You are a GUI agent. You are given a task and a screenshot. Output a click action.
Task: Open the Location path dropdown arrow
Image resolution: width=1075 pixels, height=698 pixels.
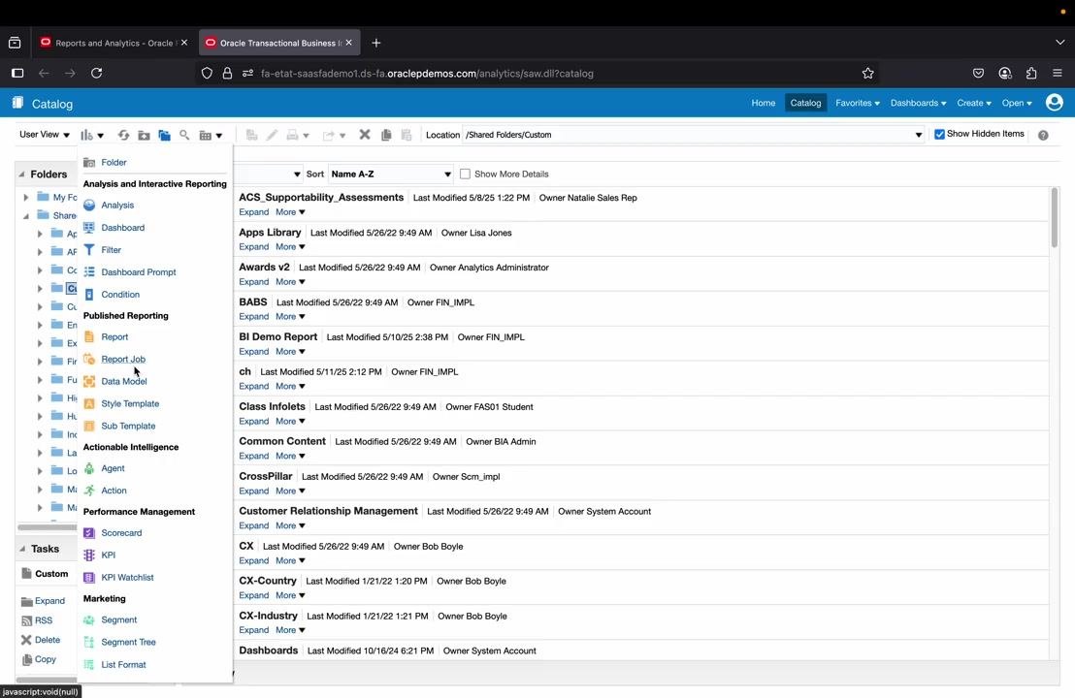coord(918,135)
